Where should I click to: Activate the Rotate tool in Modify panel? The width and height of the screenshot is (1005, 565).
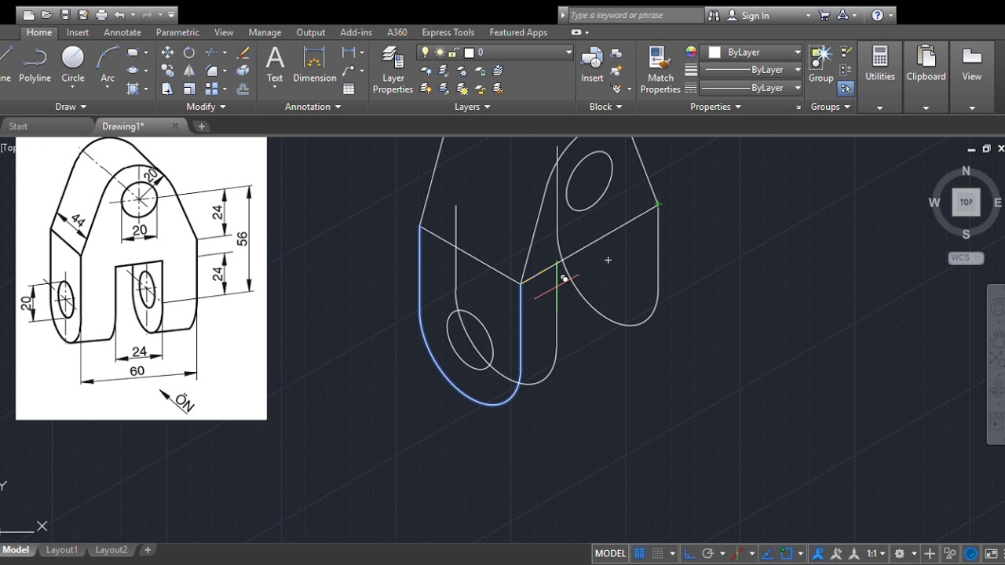pyautogui.click(x=189, y=53)
